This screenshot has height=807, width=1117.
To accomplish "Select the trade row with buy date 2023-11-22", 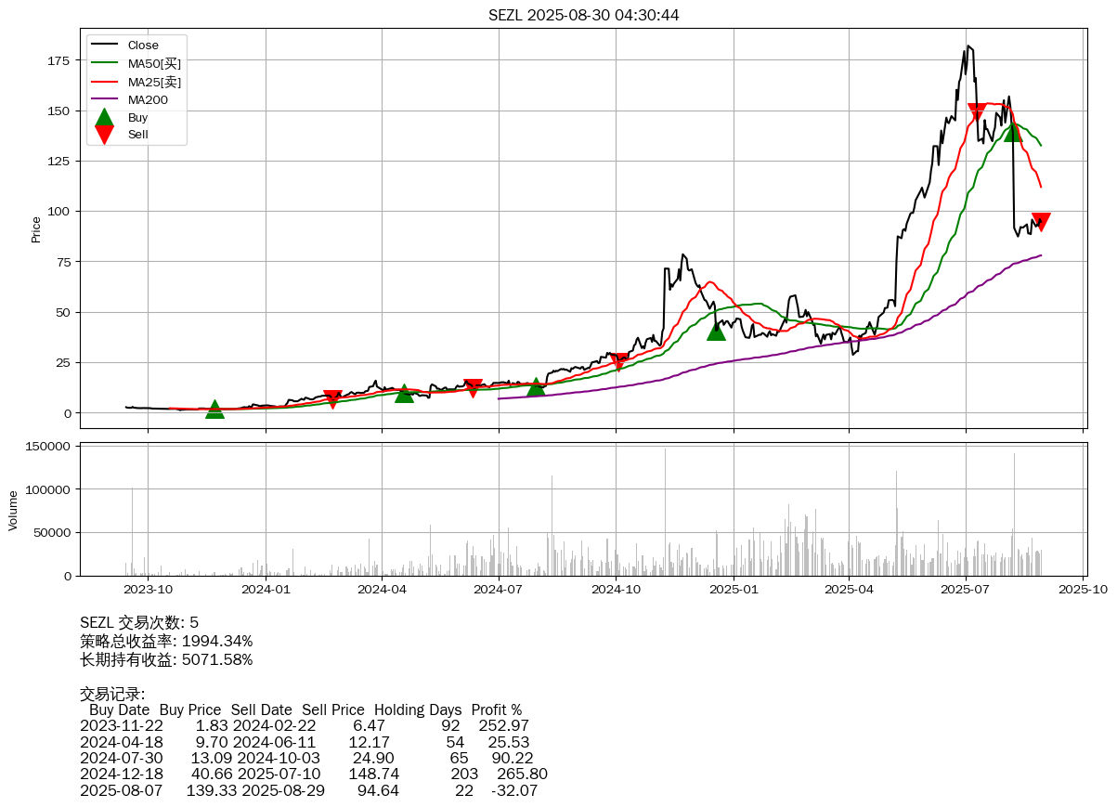I will click(x=305, y=725).
